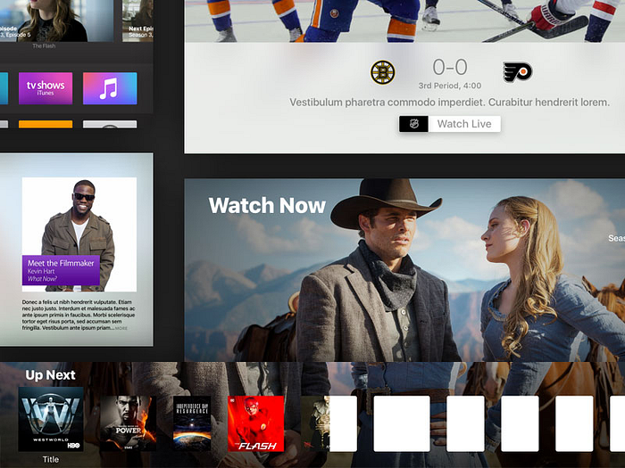Expand description with the MORE link
This screenshot has height=468, width=625.
(121, 328)
